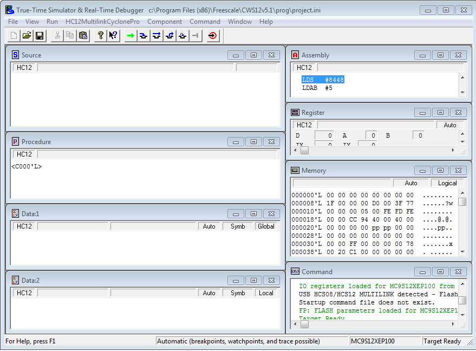Click the Halt toolbar icon
This screenshot has width=476, height=351.
tap(196, 36)
